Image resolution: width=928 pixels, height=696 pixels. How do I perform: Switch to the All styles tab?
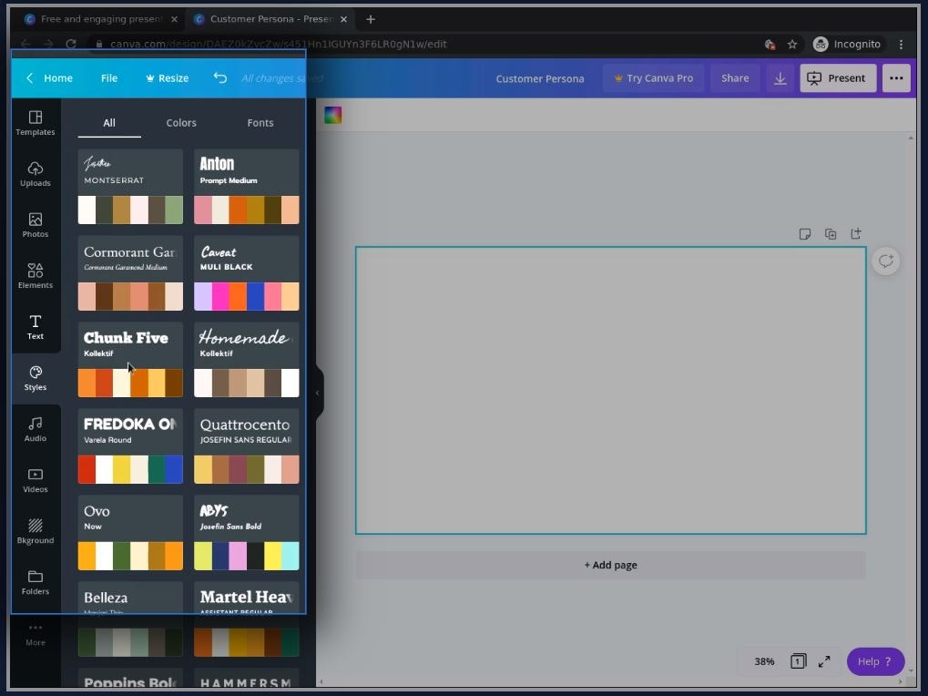point(109,123)
